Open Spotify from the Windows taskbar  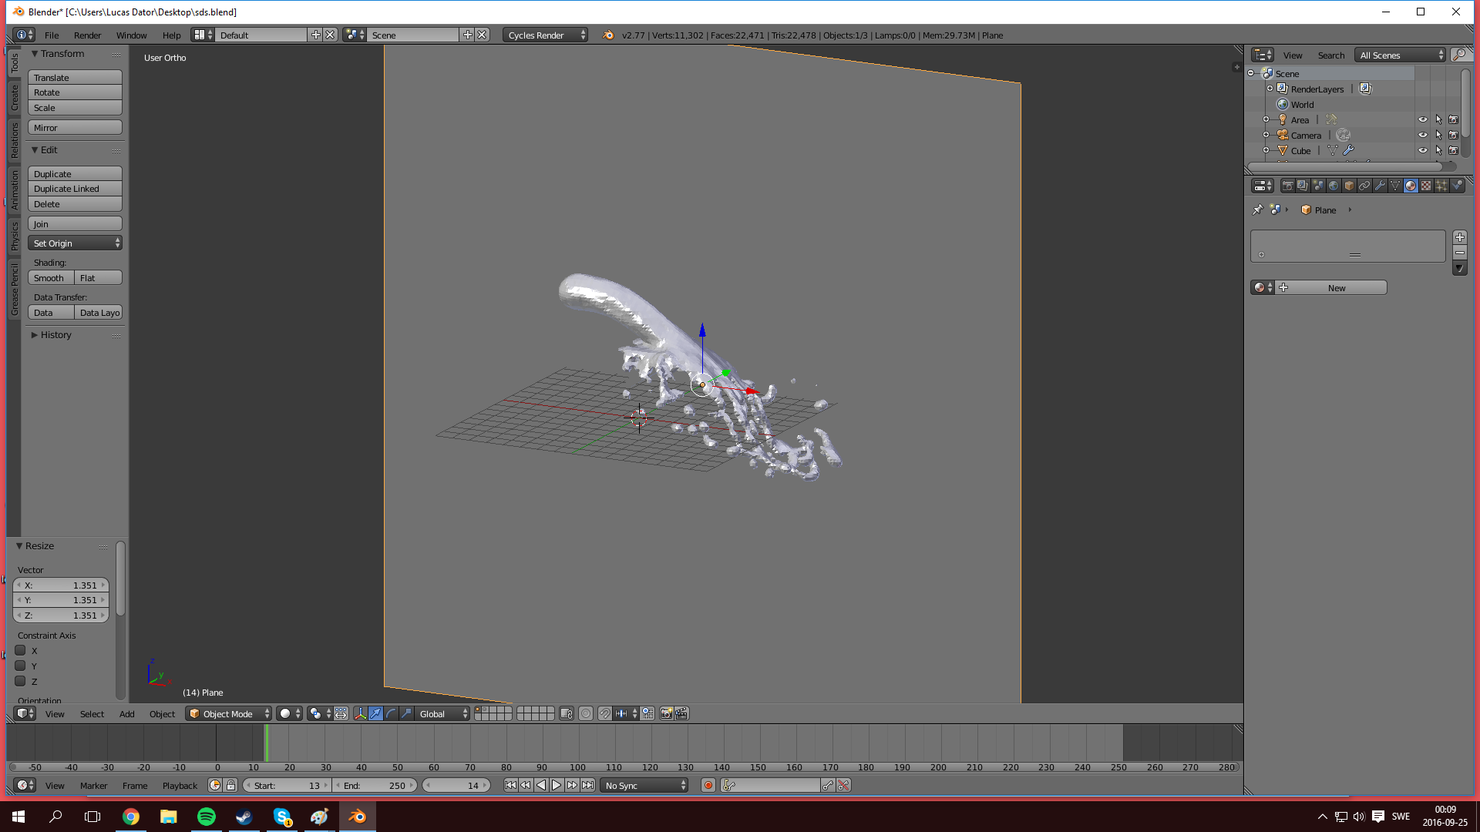(206, 817)
